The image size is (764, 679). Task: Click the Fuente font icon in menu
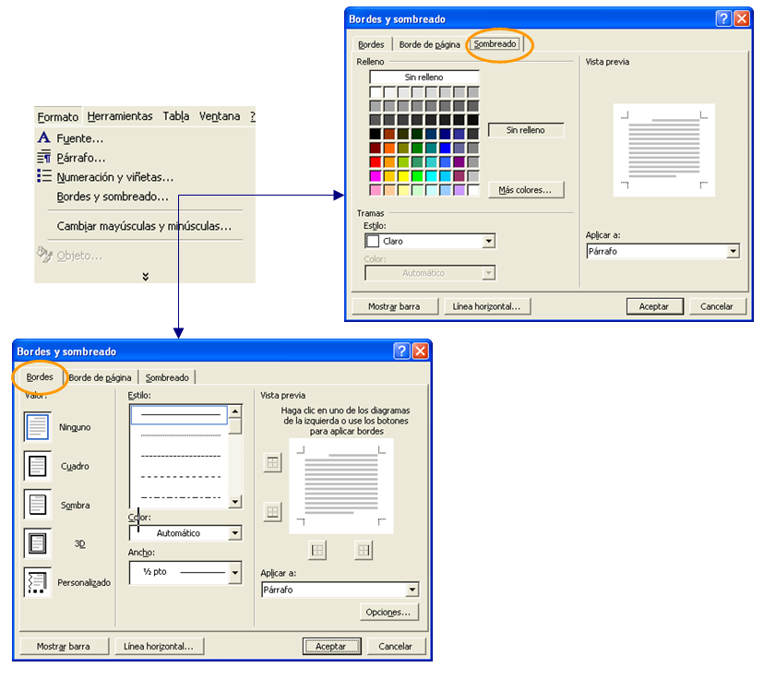(x=44, y=137)
